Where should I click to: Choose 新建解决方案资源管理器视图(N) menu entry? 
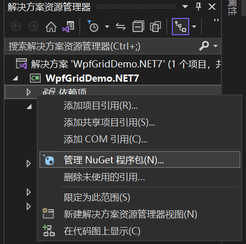pyautogui.click(x=140, y=214)
